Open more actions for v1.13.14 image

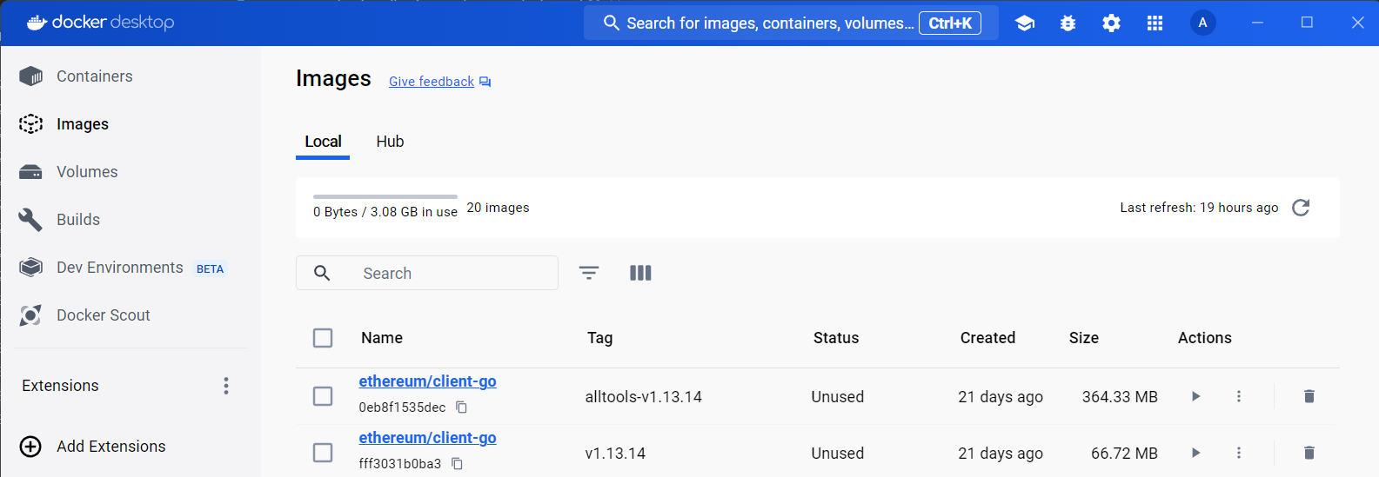(1239, 453)
